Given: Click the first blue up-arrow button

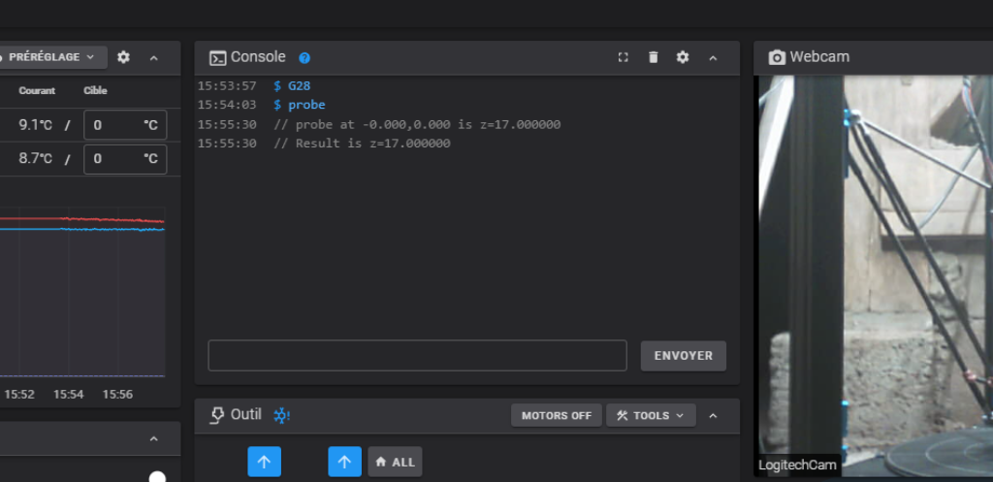Looking at the screenshot, I should (x=264, y=462).
